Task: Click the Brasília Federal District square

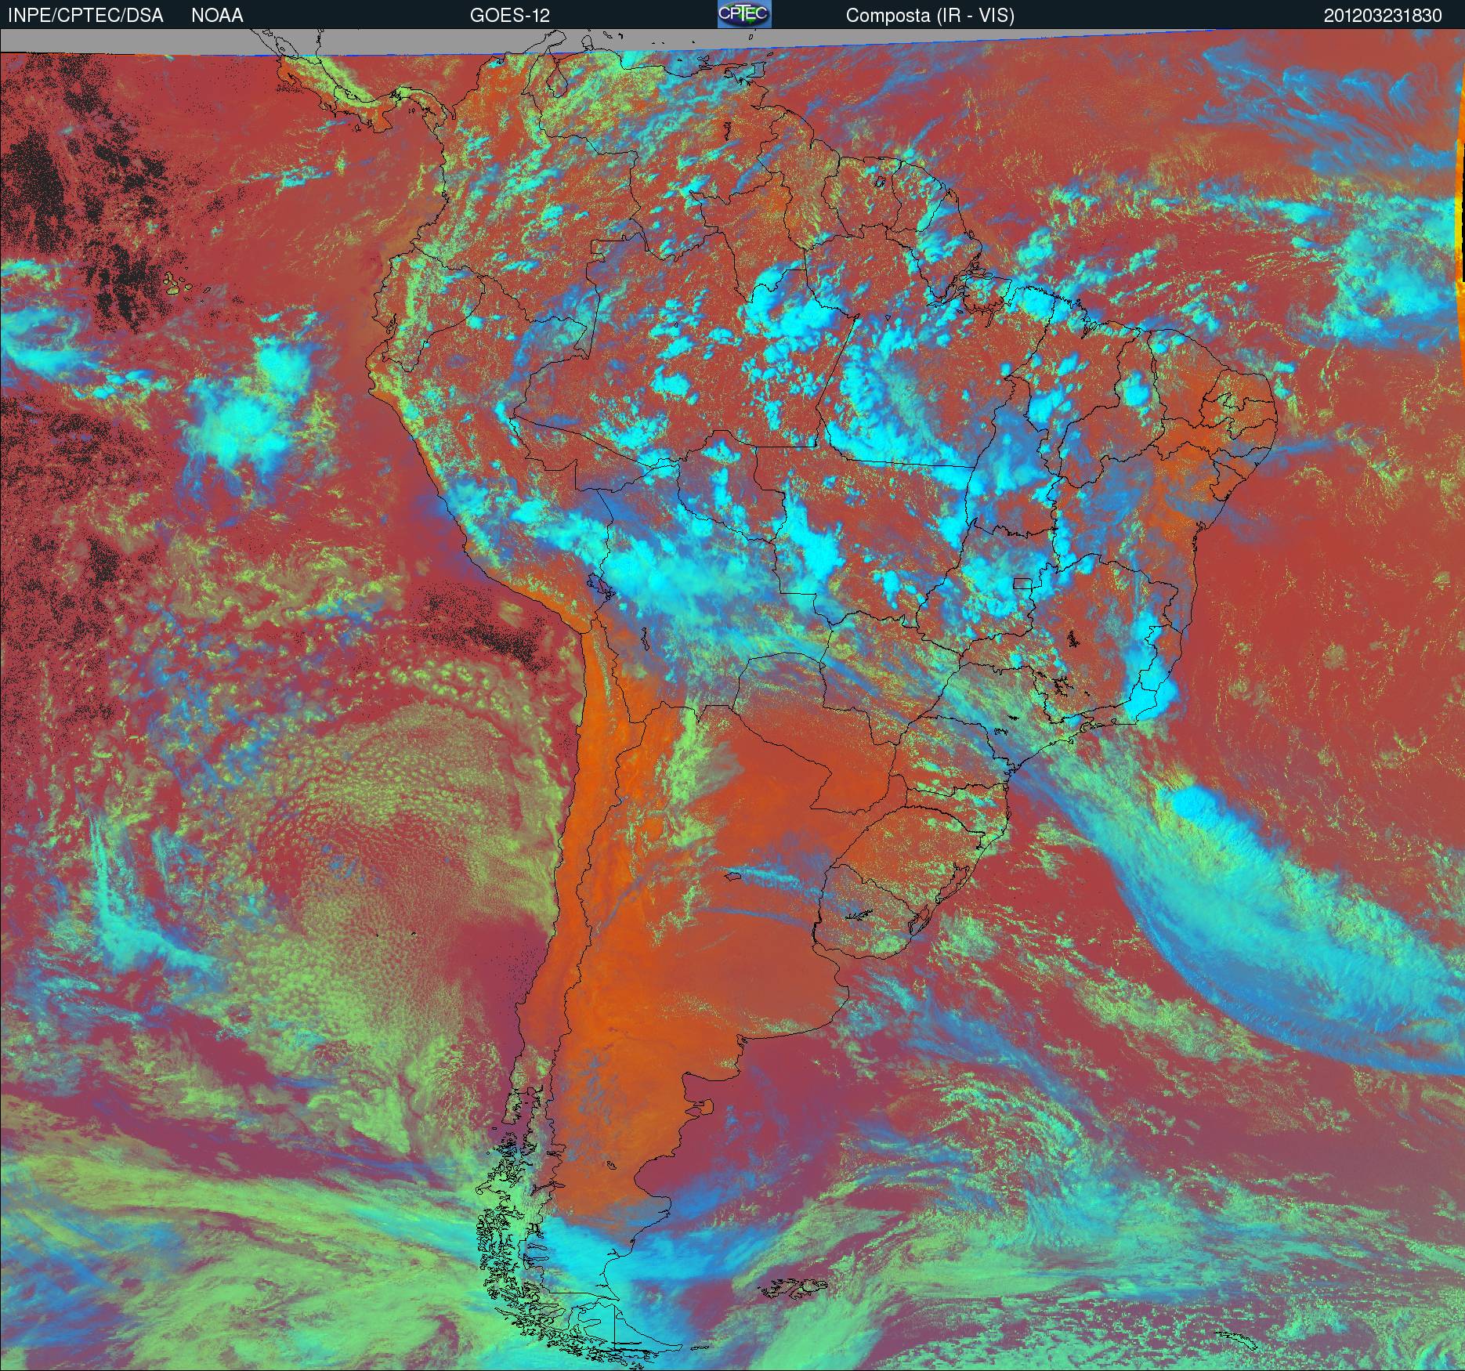Action: pos(1022,583)
